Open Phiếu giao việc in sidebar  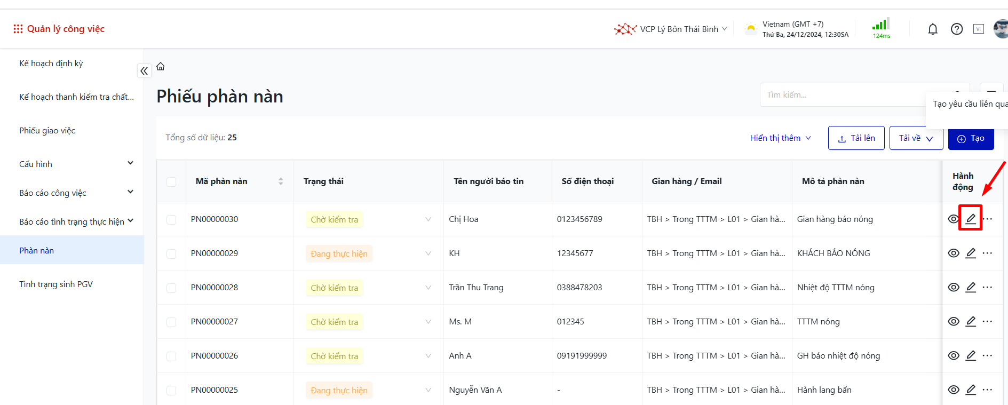pos(47,131)
